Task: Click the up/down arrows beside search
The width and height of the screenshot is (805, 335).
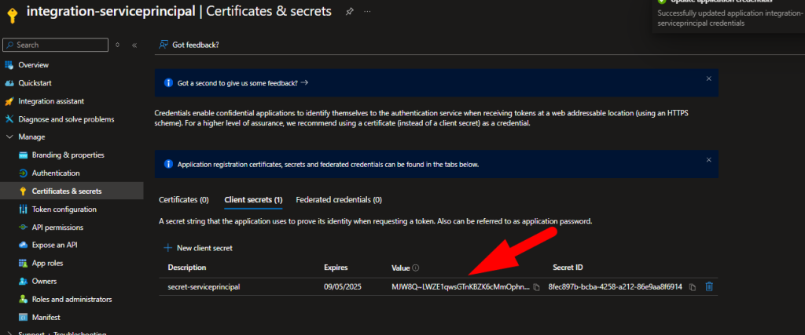Action: click(x=118, y=46)
